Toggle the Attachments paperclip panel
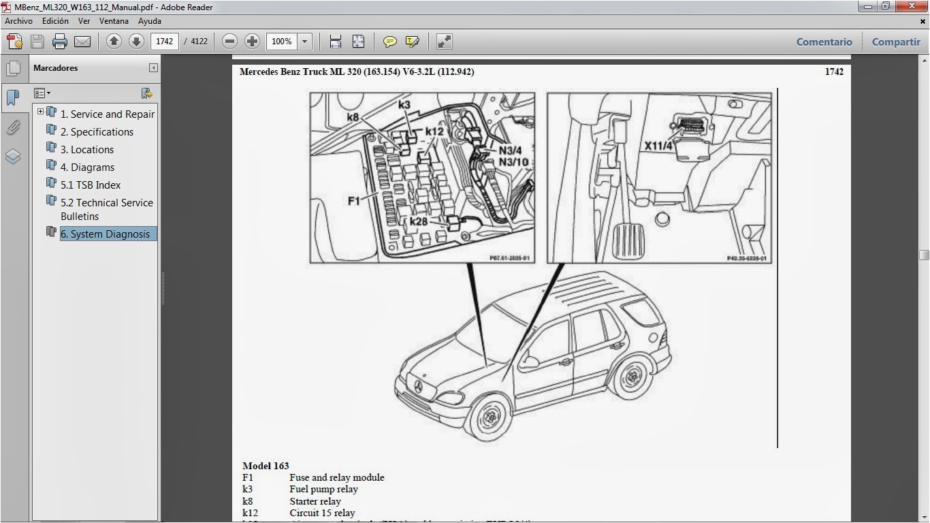Viewport: 930px width, 523px height. tap(12, 127)
